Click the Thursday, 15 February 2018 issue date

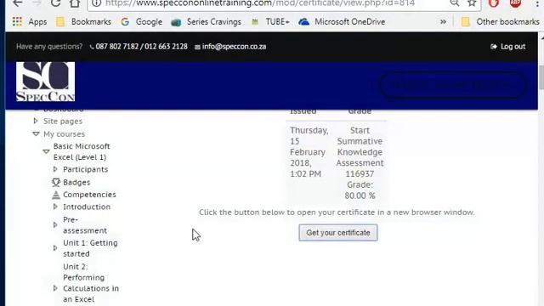pyautogui.click(x=309, y=152)
